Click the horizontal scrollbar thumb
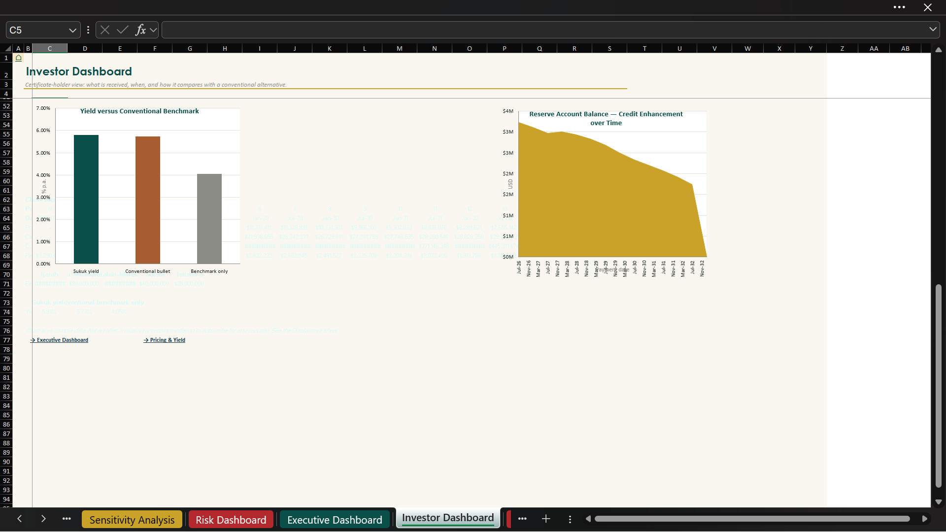Screen dimensions: 946x532 (752, 519)
